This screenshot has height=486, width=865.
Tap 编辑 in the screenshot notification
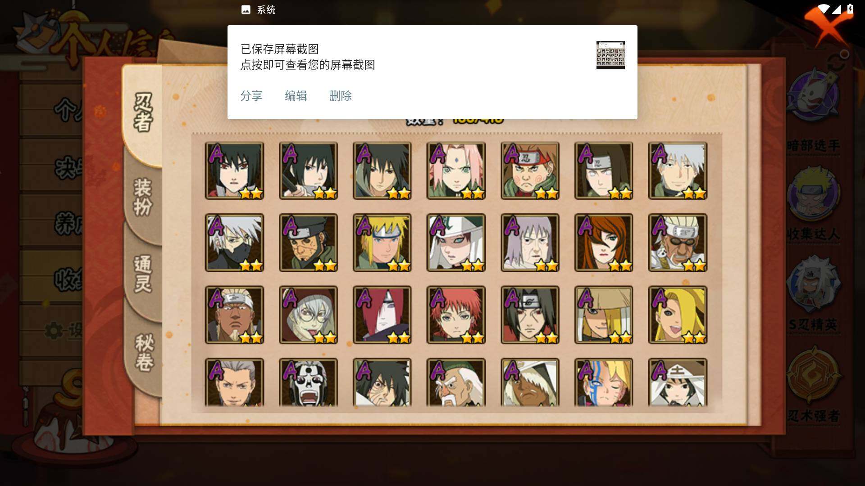click(296, 96)
